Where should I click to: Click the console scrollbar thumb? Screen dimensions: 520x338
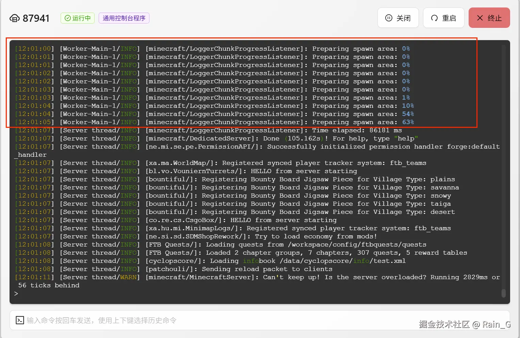click(503, 293)
